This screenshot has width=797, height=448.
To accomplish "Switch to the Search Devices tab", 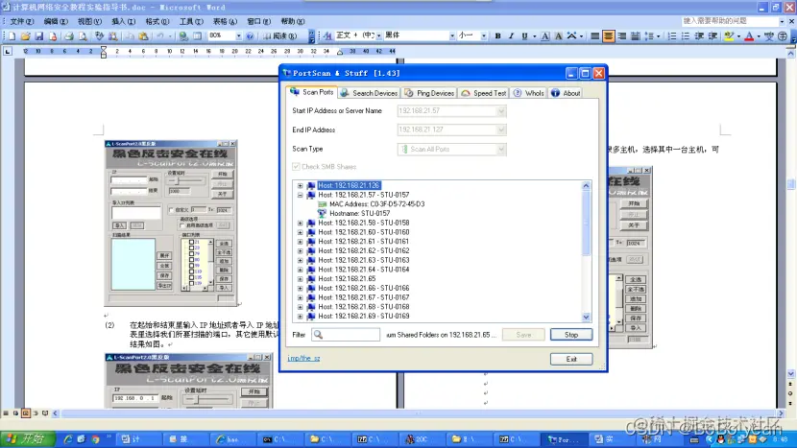I will tap(370, 93).
